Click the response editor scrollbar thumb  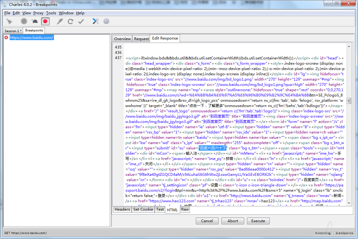pos(349,101)
